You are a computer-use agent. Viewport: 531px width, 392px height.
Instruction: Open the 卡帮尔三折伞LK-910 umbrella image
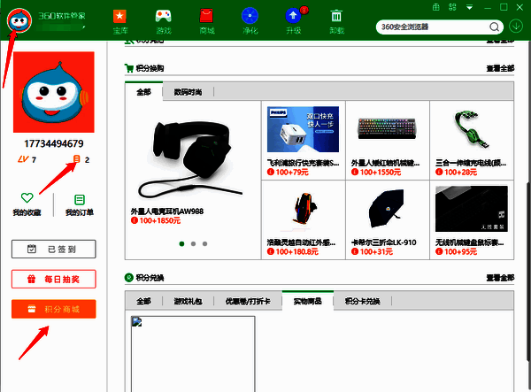click(x=387, y=208)
